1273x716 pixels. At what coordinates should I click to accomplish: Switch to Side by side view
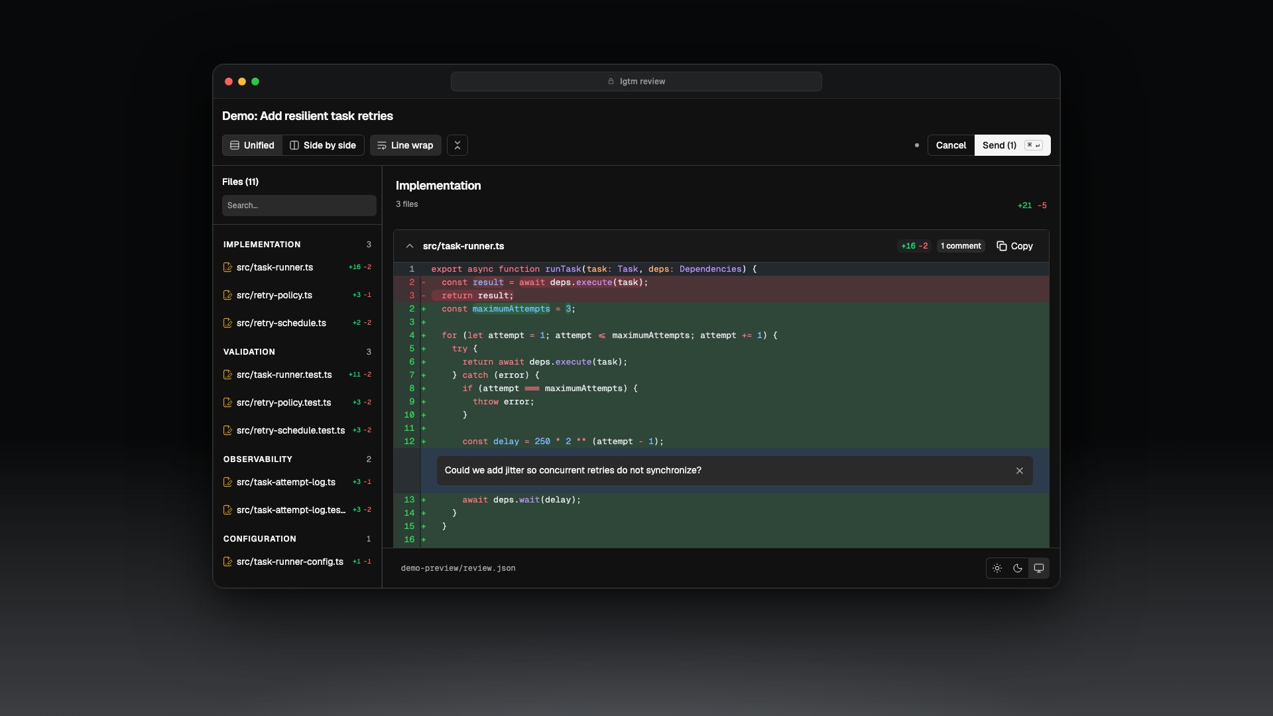point(323,145)
